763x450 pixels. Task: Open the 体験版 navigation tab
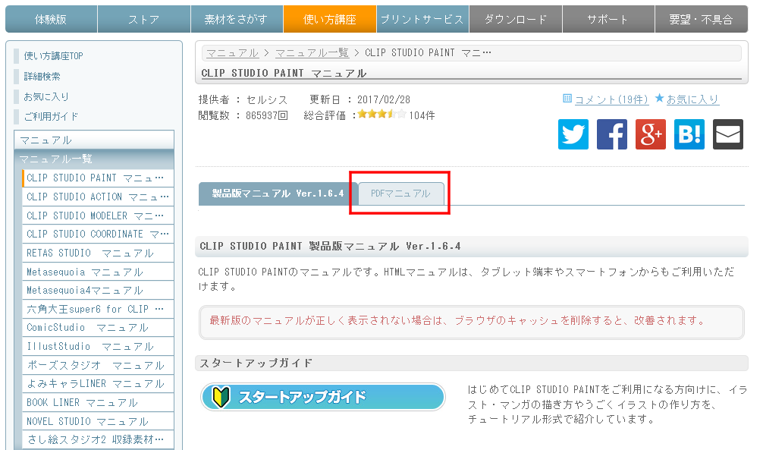51,20
